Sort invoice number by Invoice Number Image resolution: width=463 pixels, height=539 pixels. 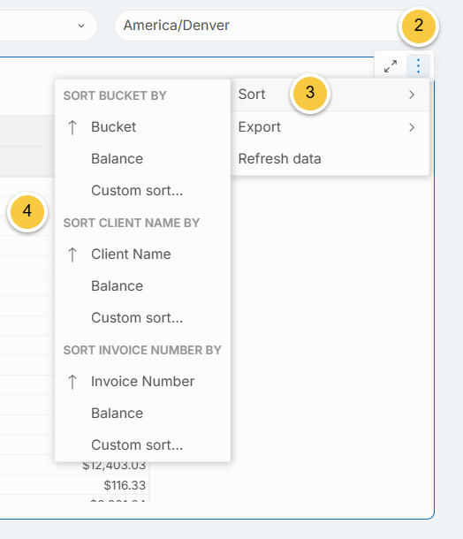tap(142, 382)
